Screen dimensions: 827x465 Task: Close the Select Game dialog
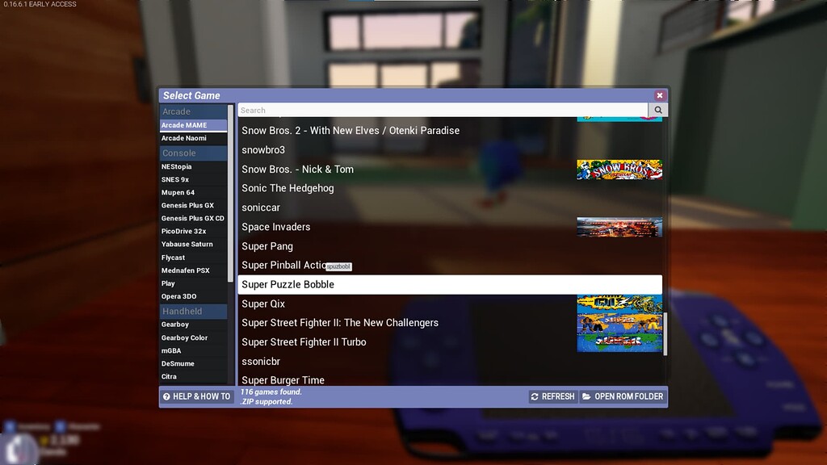click(x=659, y=95)
